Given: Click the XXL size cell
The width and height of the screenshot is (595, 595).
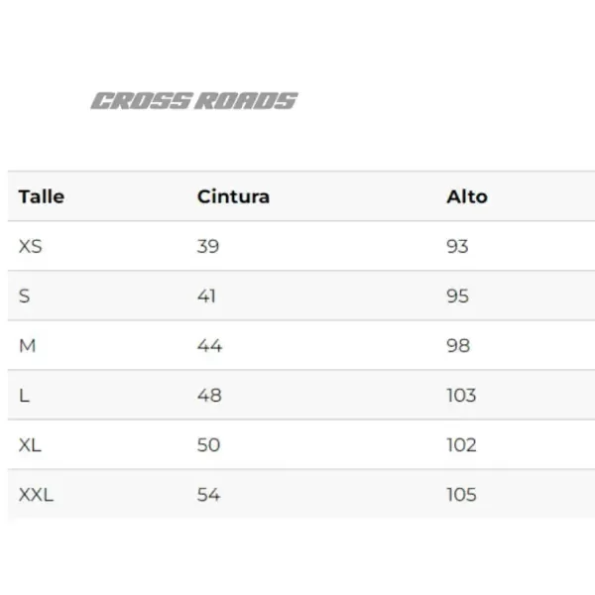Looking at the screenshot, I should (x=36, y=494).
